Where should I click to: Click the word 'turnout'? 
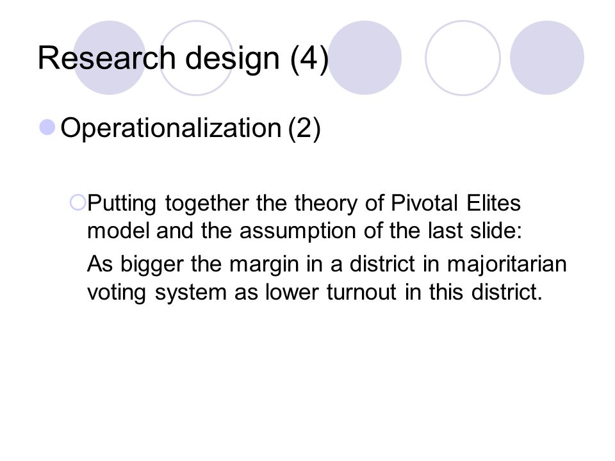click(x=361, y=293)
